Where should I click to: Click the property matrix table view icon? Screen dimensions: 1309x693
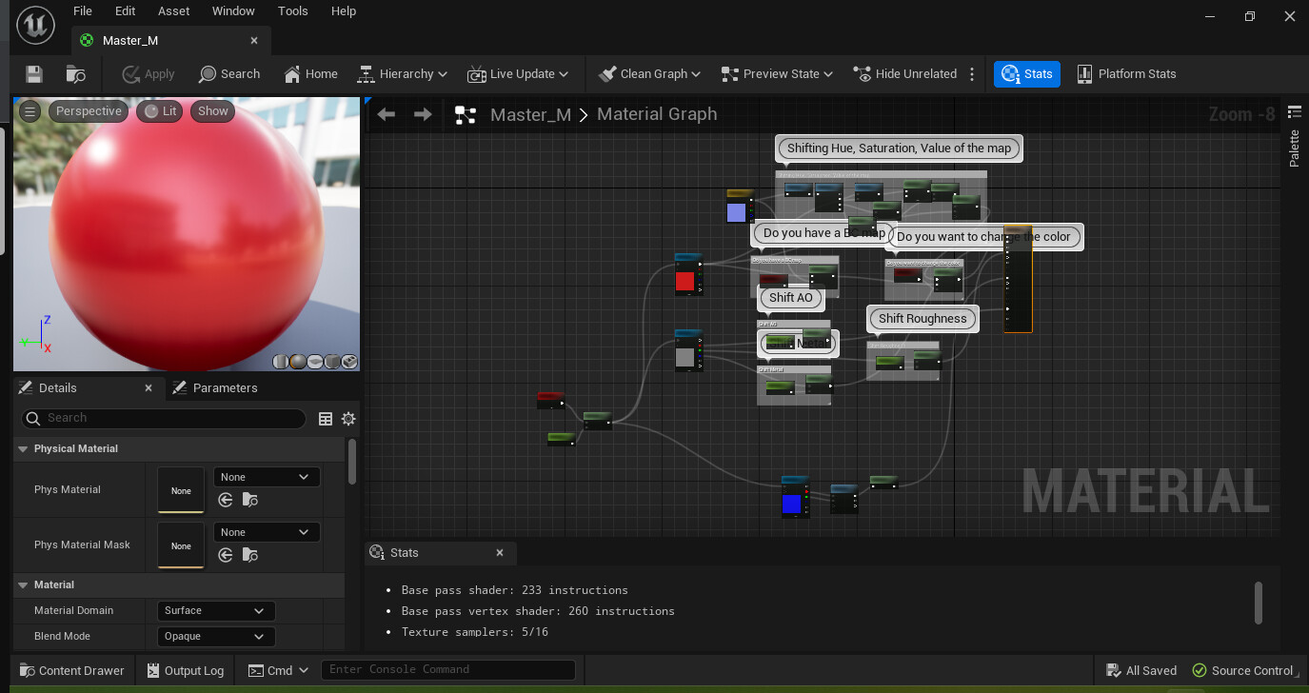click(326, 419)
